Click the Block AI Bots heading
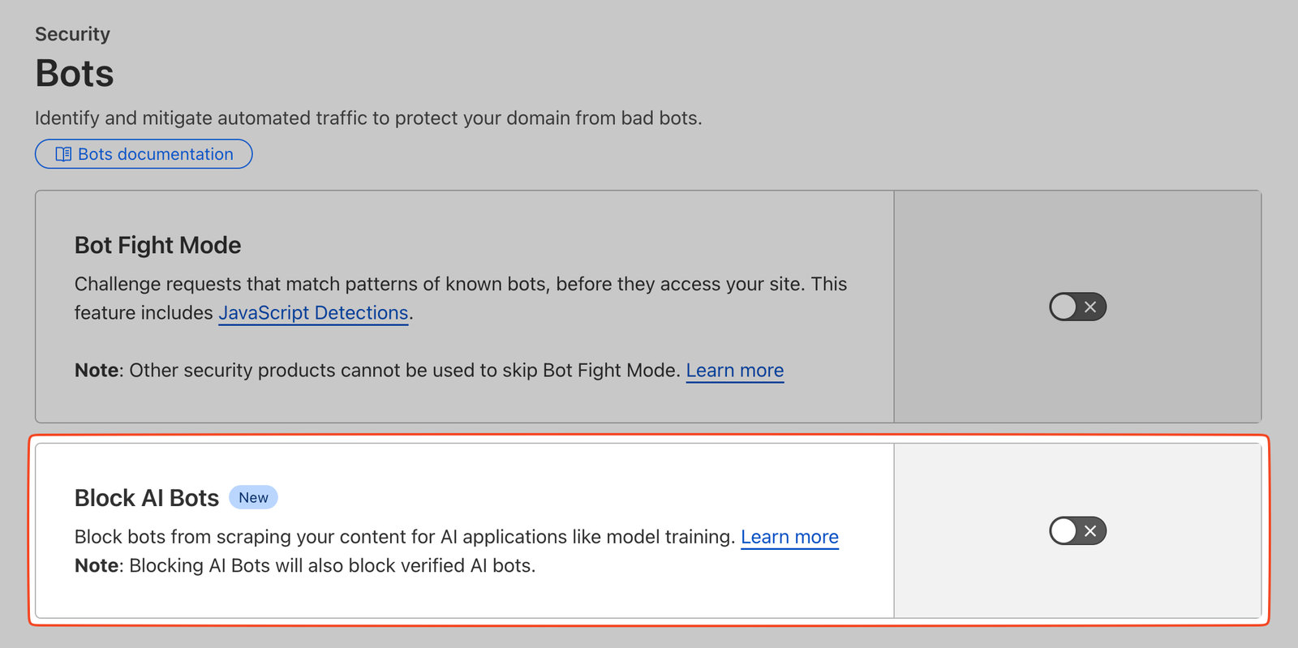1298x648 pixels. [x=147, y=498]
